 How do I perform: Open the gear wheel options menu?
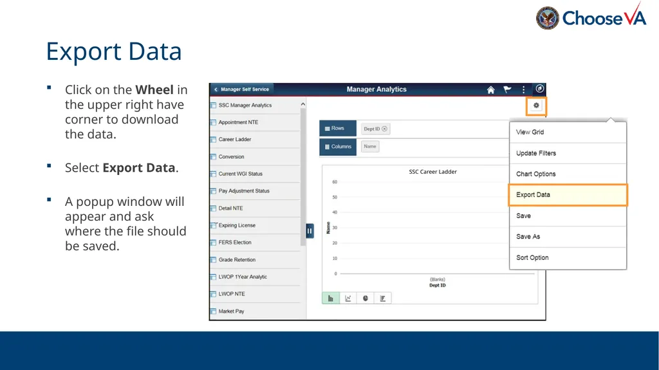coord(536,106)
